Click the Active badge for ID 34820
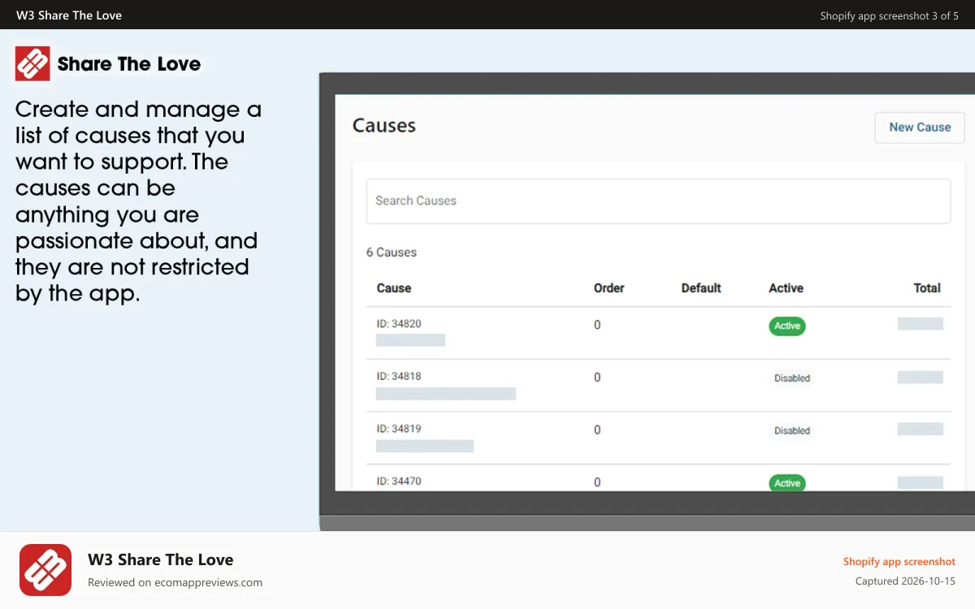The height and width of the screenshot is (609, 975). pyautogui.click(x=787, y=326)
